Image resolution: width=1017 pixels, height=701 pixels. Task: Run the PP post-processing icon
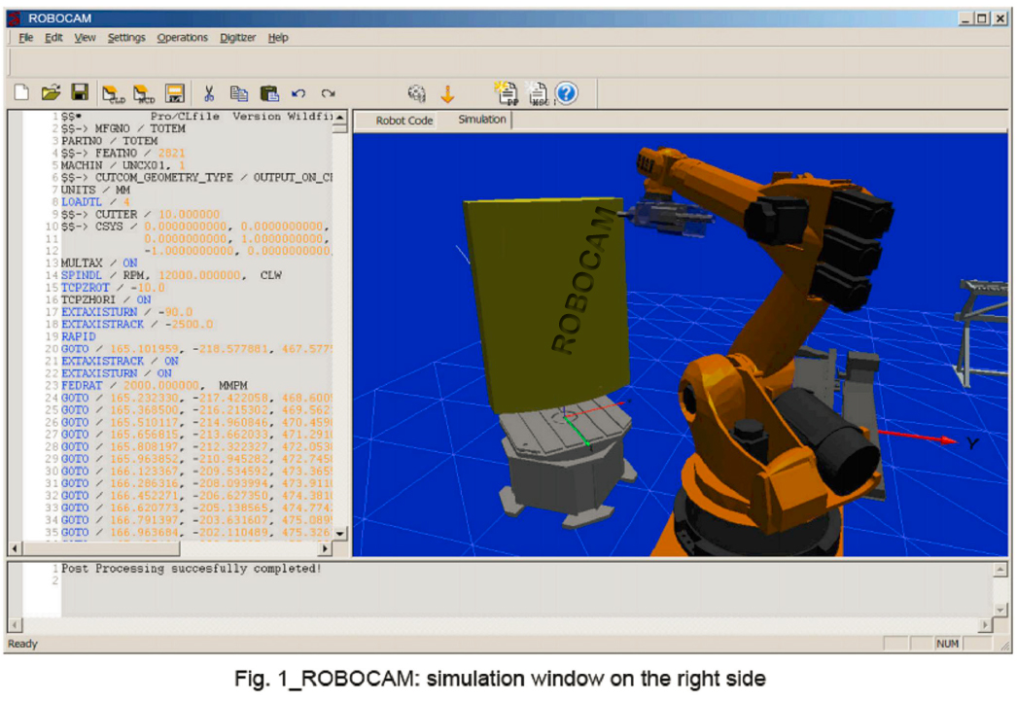pyautogui.click(x=506, y=93)
